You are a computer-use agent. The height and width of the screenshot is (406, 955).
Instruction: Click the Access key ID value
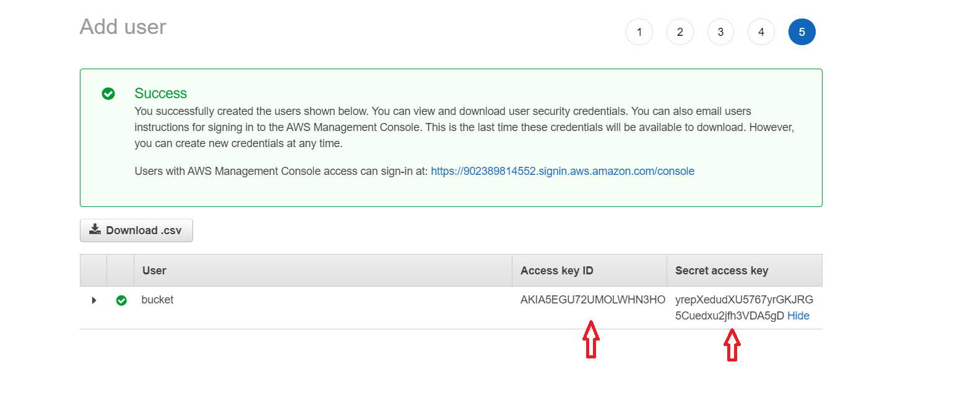(x=592, y=300)
